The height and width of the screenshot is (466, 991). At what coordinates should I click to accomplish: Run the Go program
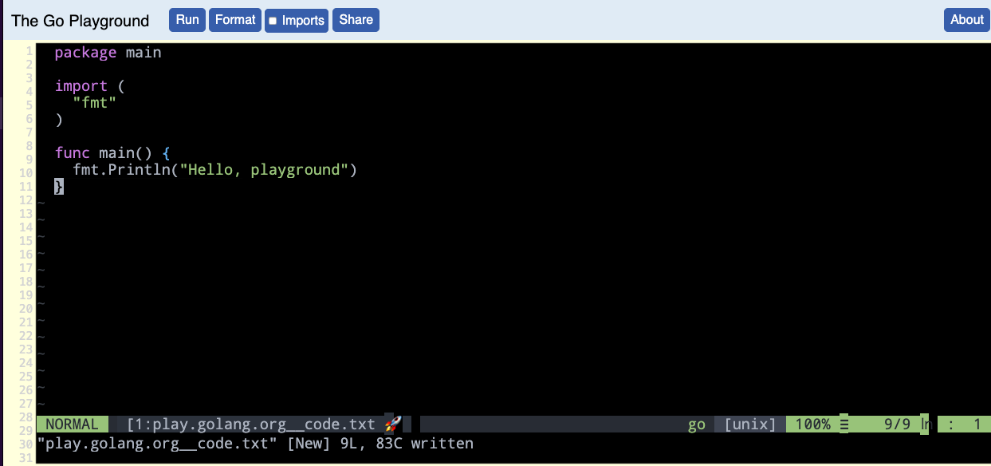(x=187, y=20)
